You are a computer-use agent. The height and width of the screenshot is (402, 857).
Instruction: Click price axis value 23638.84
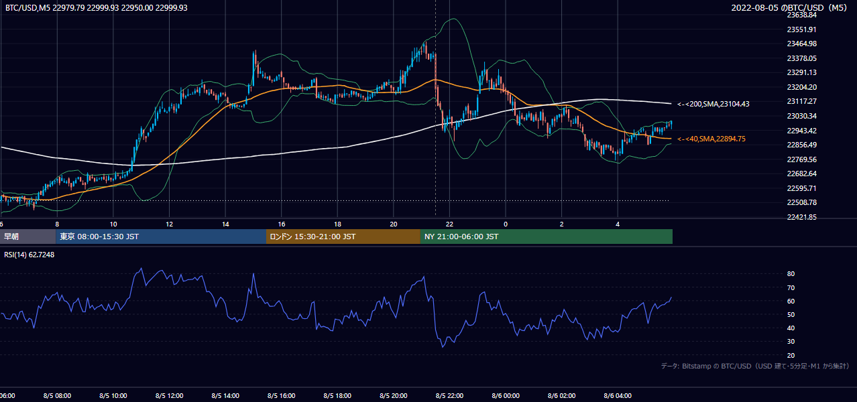(801, 15)
